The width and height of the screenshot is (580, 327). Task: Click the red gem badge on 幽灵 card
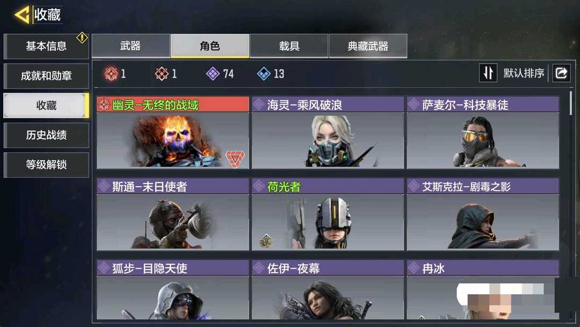click(x=235, y=159)
